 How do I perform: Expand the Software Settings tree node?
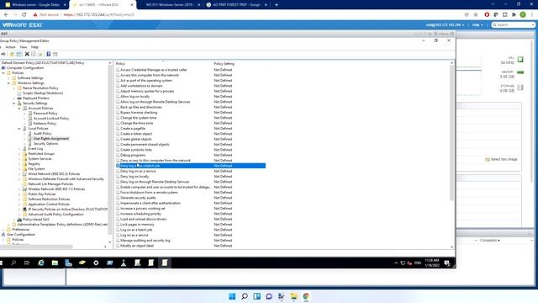pyautogui.click(x=8, y=78)
